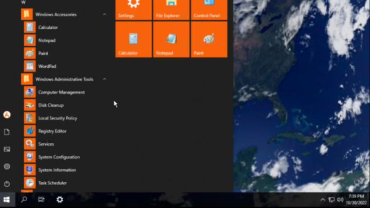The height and width of the screenshot is (208, 370).
Task: Open the File Explorer tile
Action: [171, 10]
